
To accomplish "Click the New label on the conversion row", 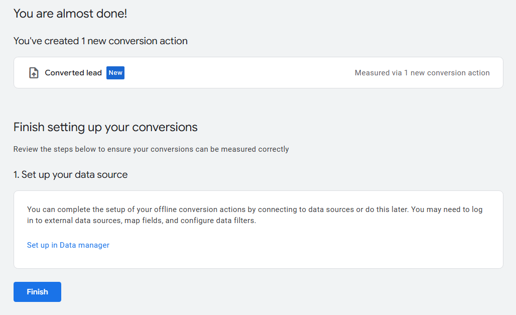I will (115, 72).
